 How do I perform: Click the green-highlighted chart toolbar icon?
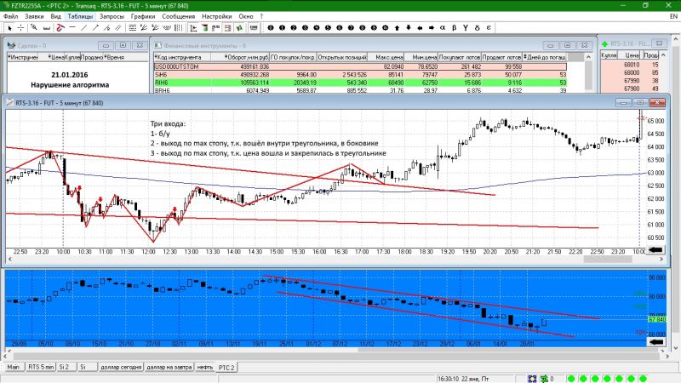point(239,28)
